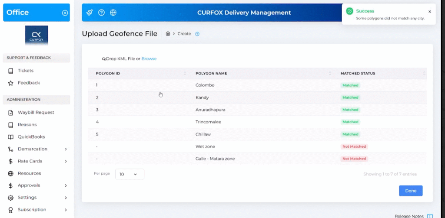Click the globe language icon in header
This screenshot has width=445, height=218.
pos(113,13)
